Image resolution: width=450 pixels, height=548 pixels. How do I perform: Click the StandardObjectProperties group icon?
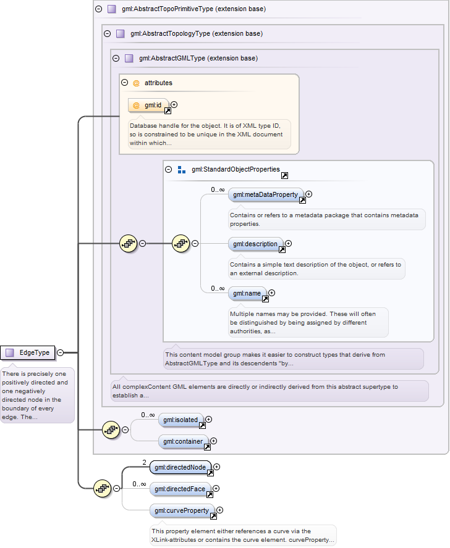point(181,170)
